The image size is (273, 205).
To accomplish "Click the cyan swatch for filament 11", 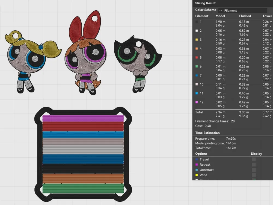I will click(x=197, y=93).
